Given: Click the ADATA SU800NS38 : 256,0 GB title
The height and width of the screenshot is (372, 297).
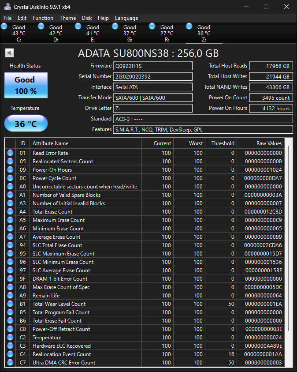Looking at the screenshot, I should pos(148,53).
